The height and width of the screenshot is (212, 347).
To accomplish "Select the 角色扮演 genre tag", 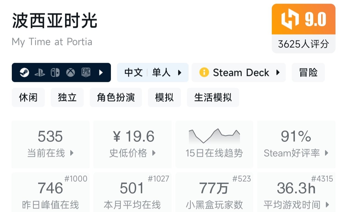I will [x=116, y=97].
